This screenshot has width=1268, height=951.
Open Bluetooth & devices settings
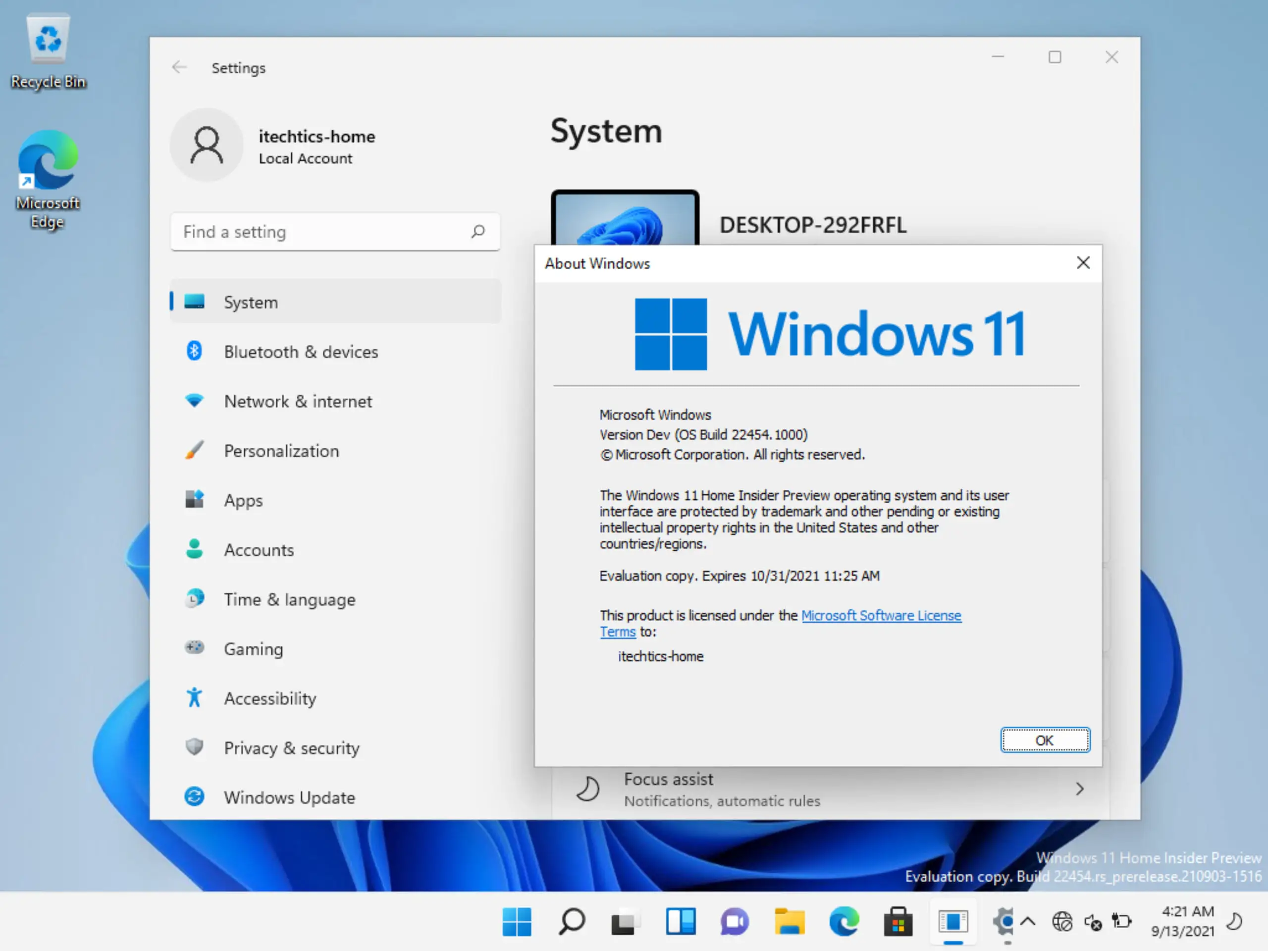coord(335,351)
